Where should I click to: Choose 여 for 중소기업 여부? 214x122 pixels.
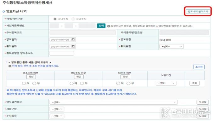(24, 83)
